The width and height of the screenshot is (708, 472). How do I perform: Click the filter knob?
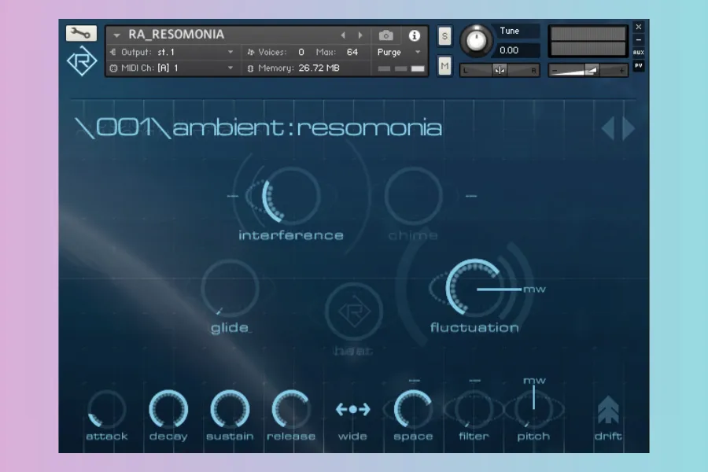coord(474,409)
